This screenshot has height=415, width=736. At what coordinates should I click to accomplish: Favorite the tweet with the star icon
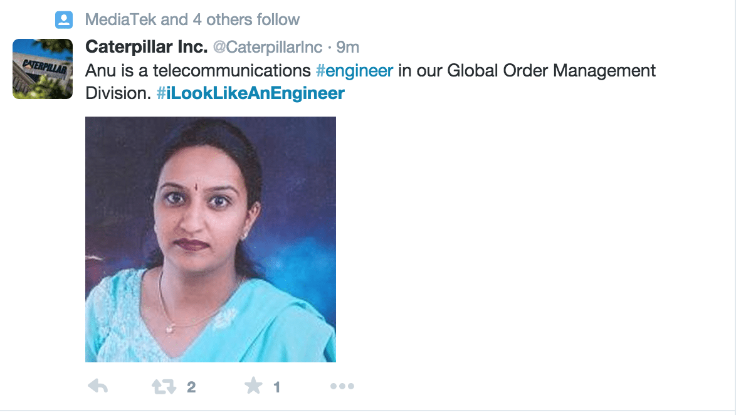(x=253, y=386)
